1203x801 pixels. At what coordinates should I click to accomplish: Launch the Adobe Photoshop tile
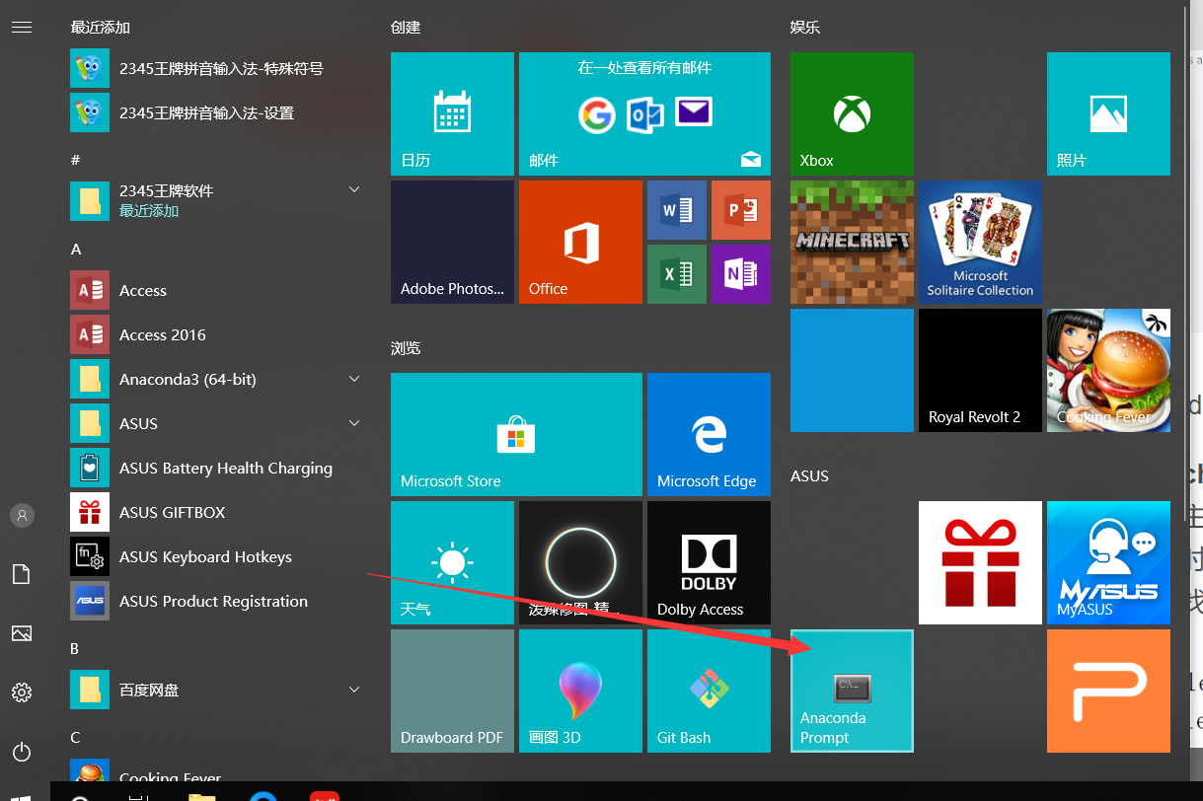pyautogui.click(x=452, y=242)
